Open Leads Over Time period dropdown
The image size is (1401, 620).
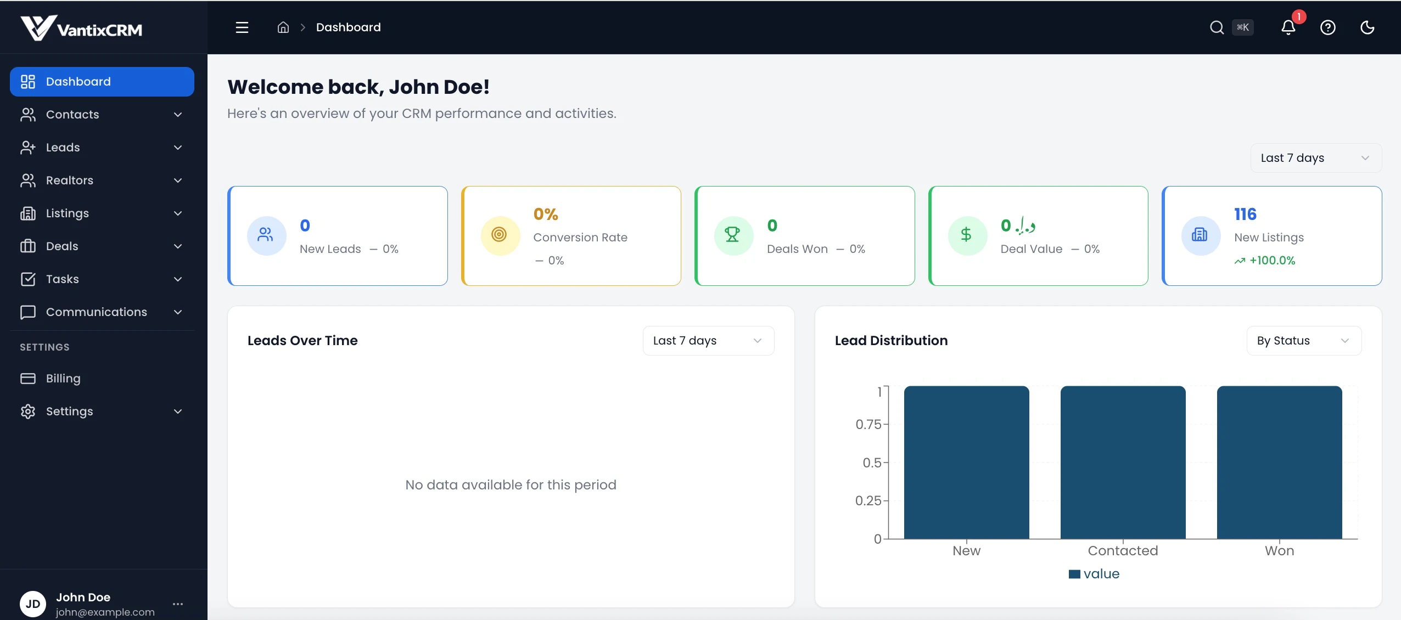point(708,341)
